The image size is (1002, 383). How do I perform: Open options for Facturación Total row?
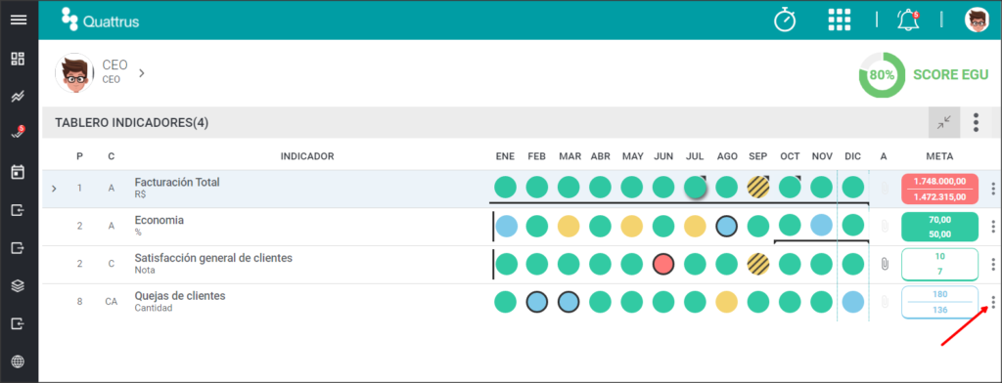(993, 189)
